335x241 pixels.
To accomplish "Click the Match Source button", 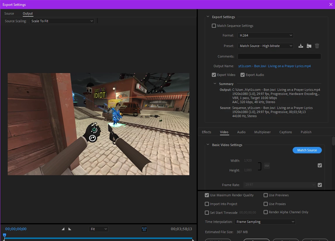I will coord(307,150).
